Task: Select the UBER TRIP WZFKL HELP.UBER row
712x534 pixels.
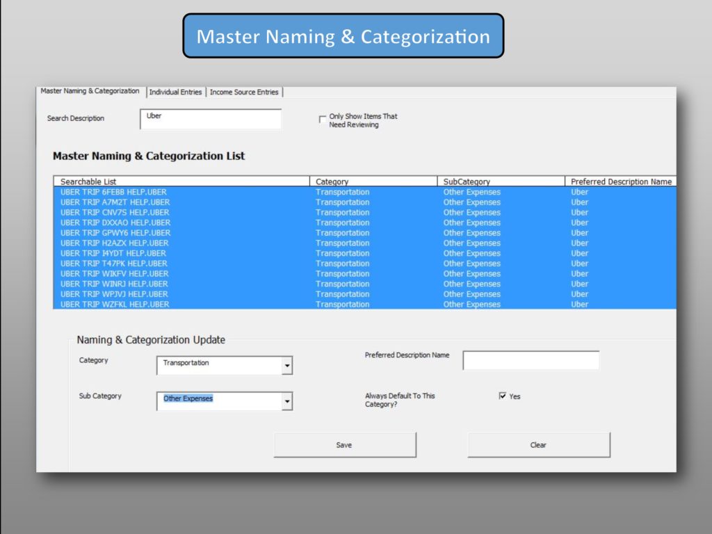Action: coord(115,305)
